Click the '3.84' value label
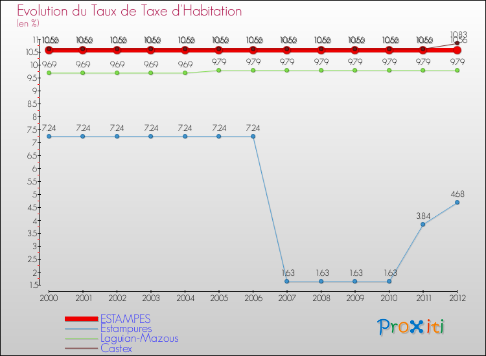The height and width of the screenshot is (356, 486). tap(423, 216)
